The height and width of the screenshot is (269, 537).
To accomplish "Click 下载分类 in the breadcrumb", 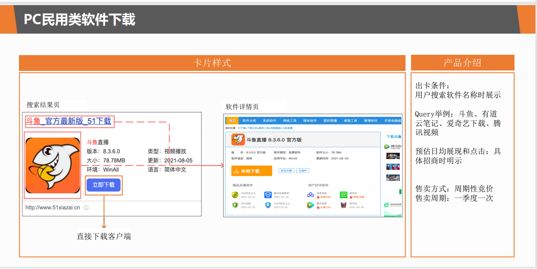I will coord(252,128).
